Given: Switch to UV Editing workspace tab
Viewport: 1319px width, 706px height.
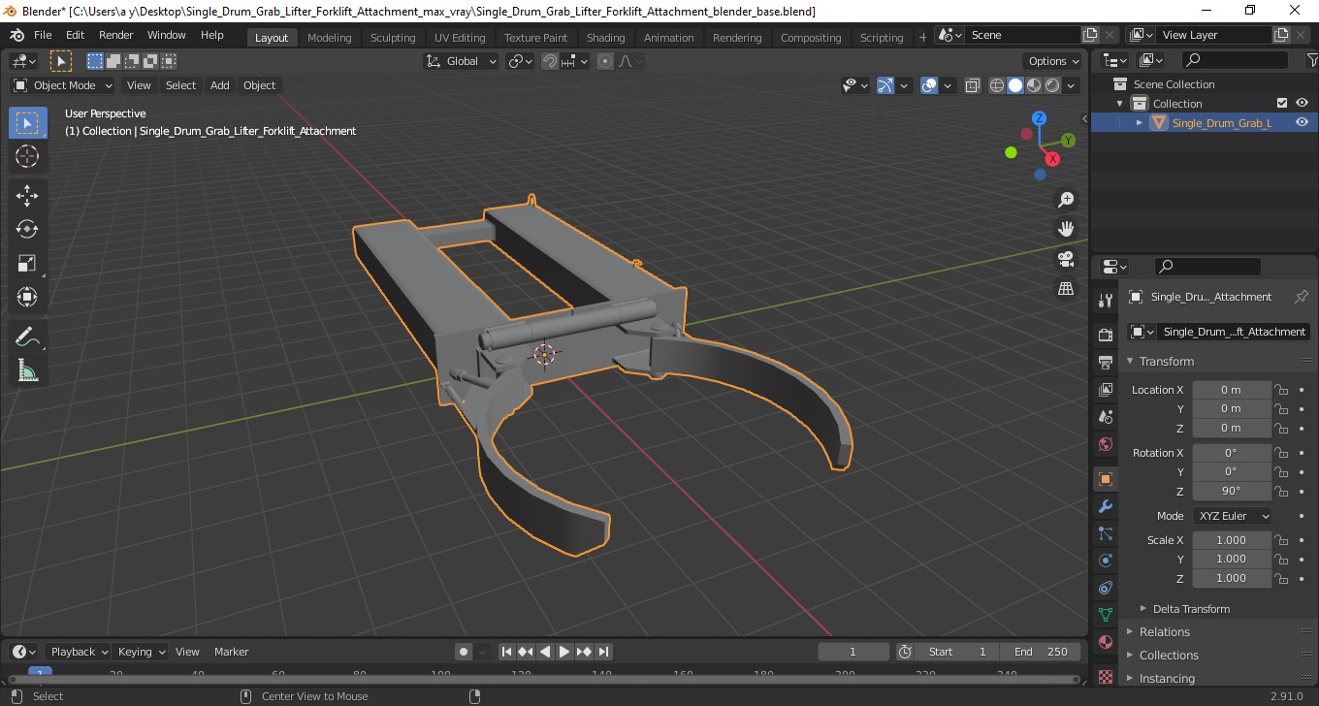Looking at the screenshot, I should (x=460, y=37).
